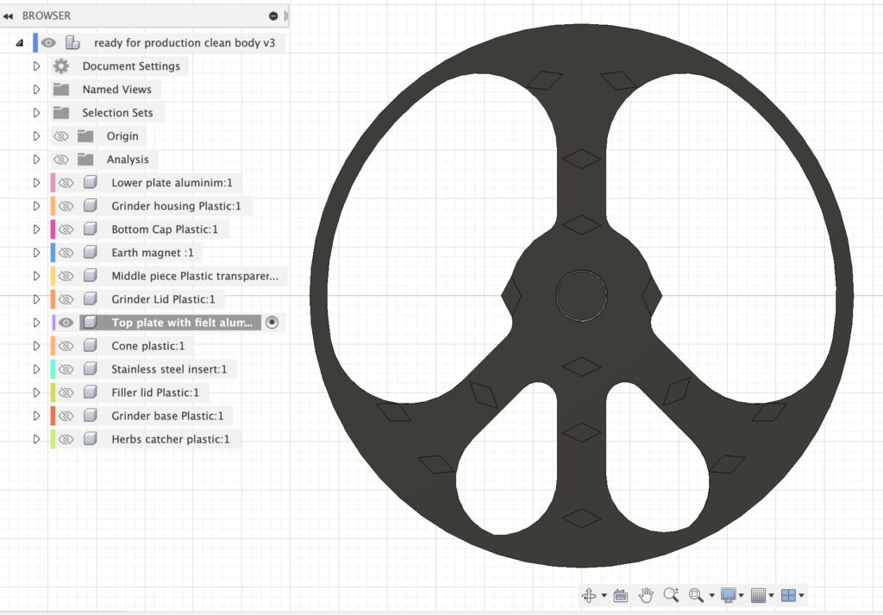Select the Stainless steel insert:1 component
Viewport: 883px width, 615px height.
[169, 369]
